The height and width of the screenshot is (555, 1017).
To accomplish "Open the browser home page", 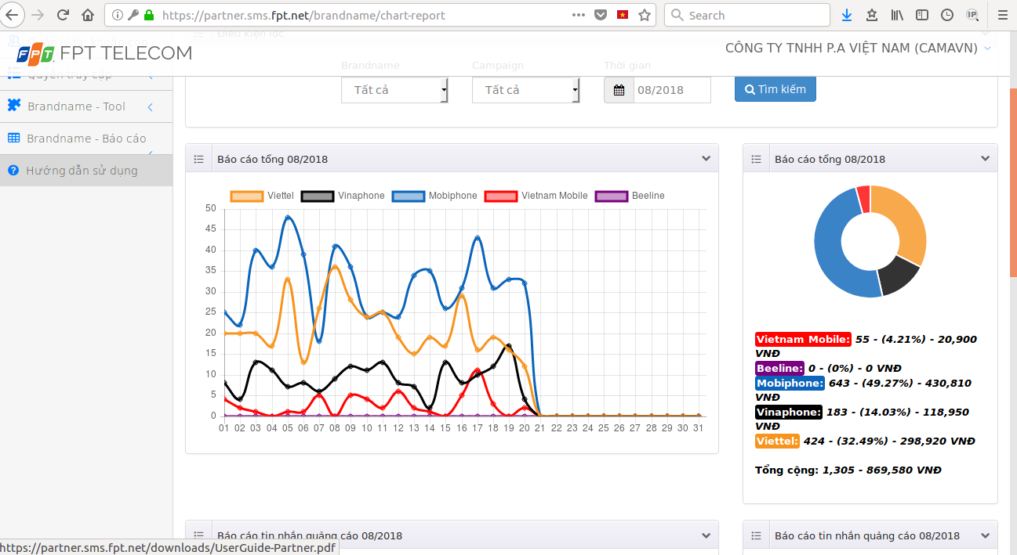I will pyautogui.click(x=88, y=15).
